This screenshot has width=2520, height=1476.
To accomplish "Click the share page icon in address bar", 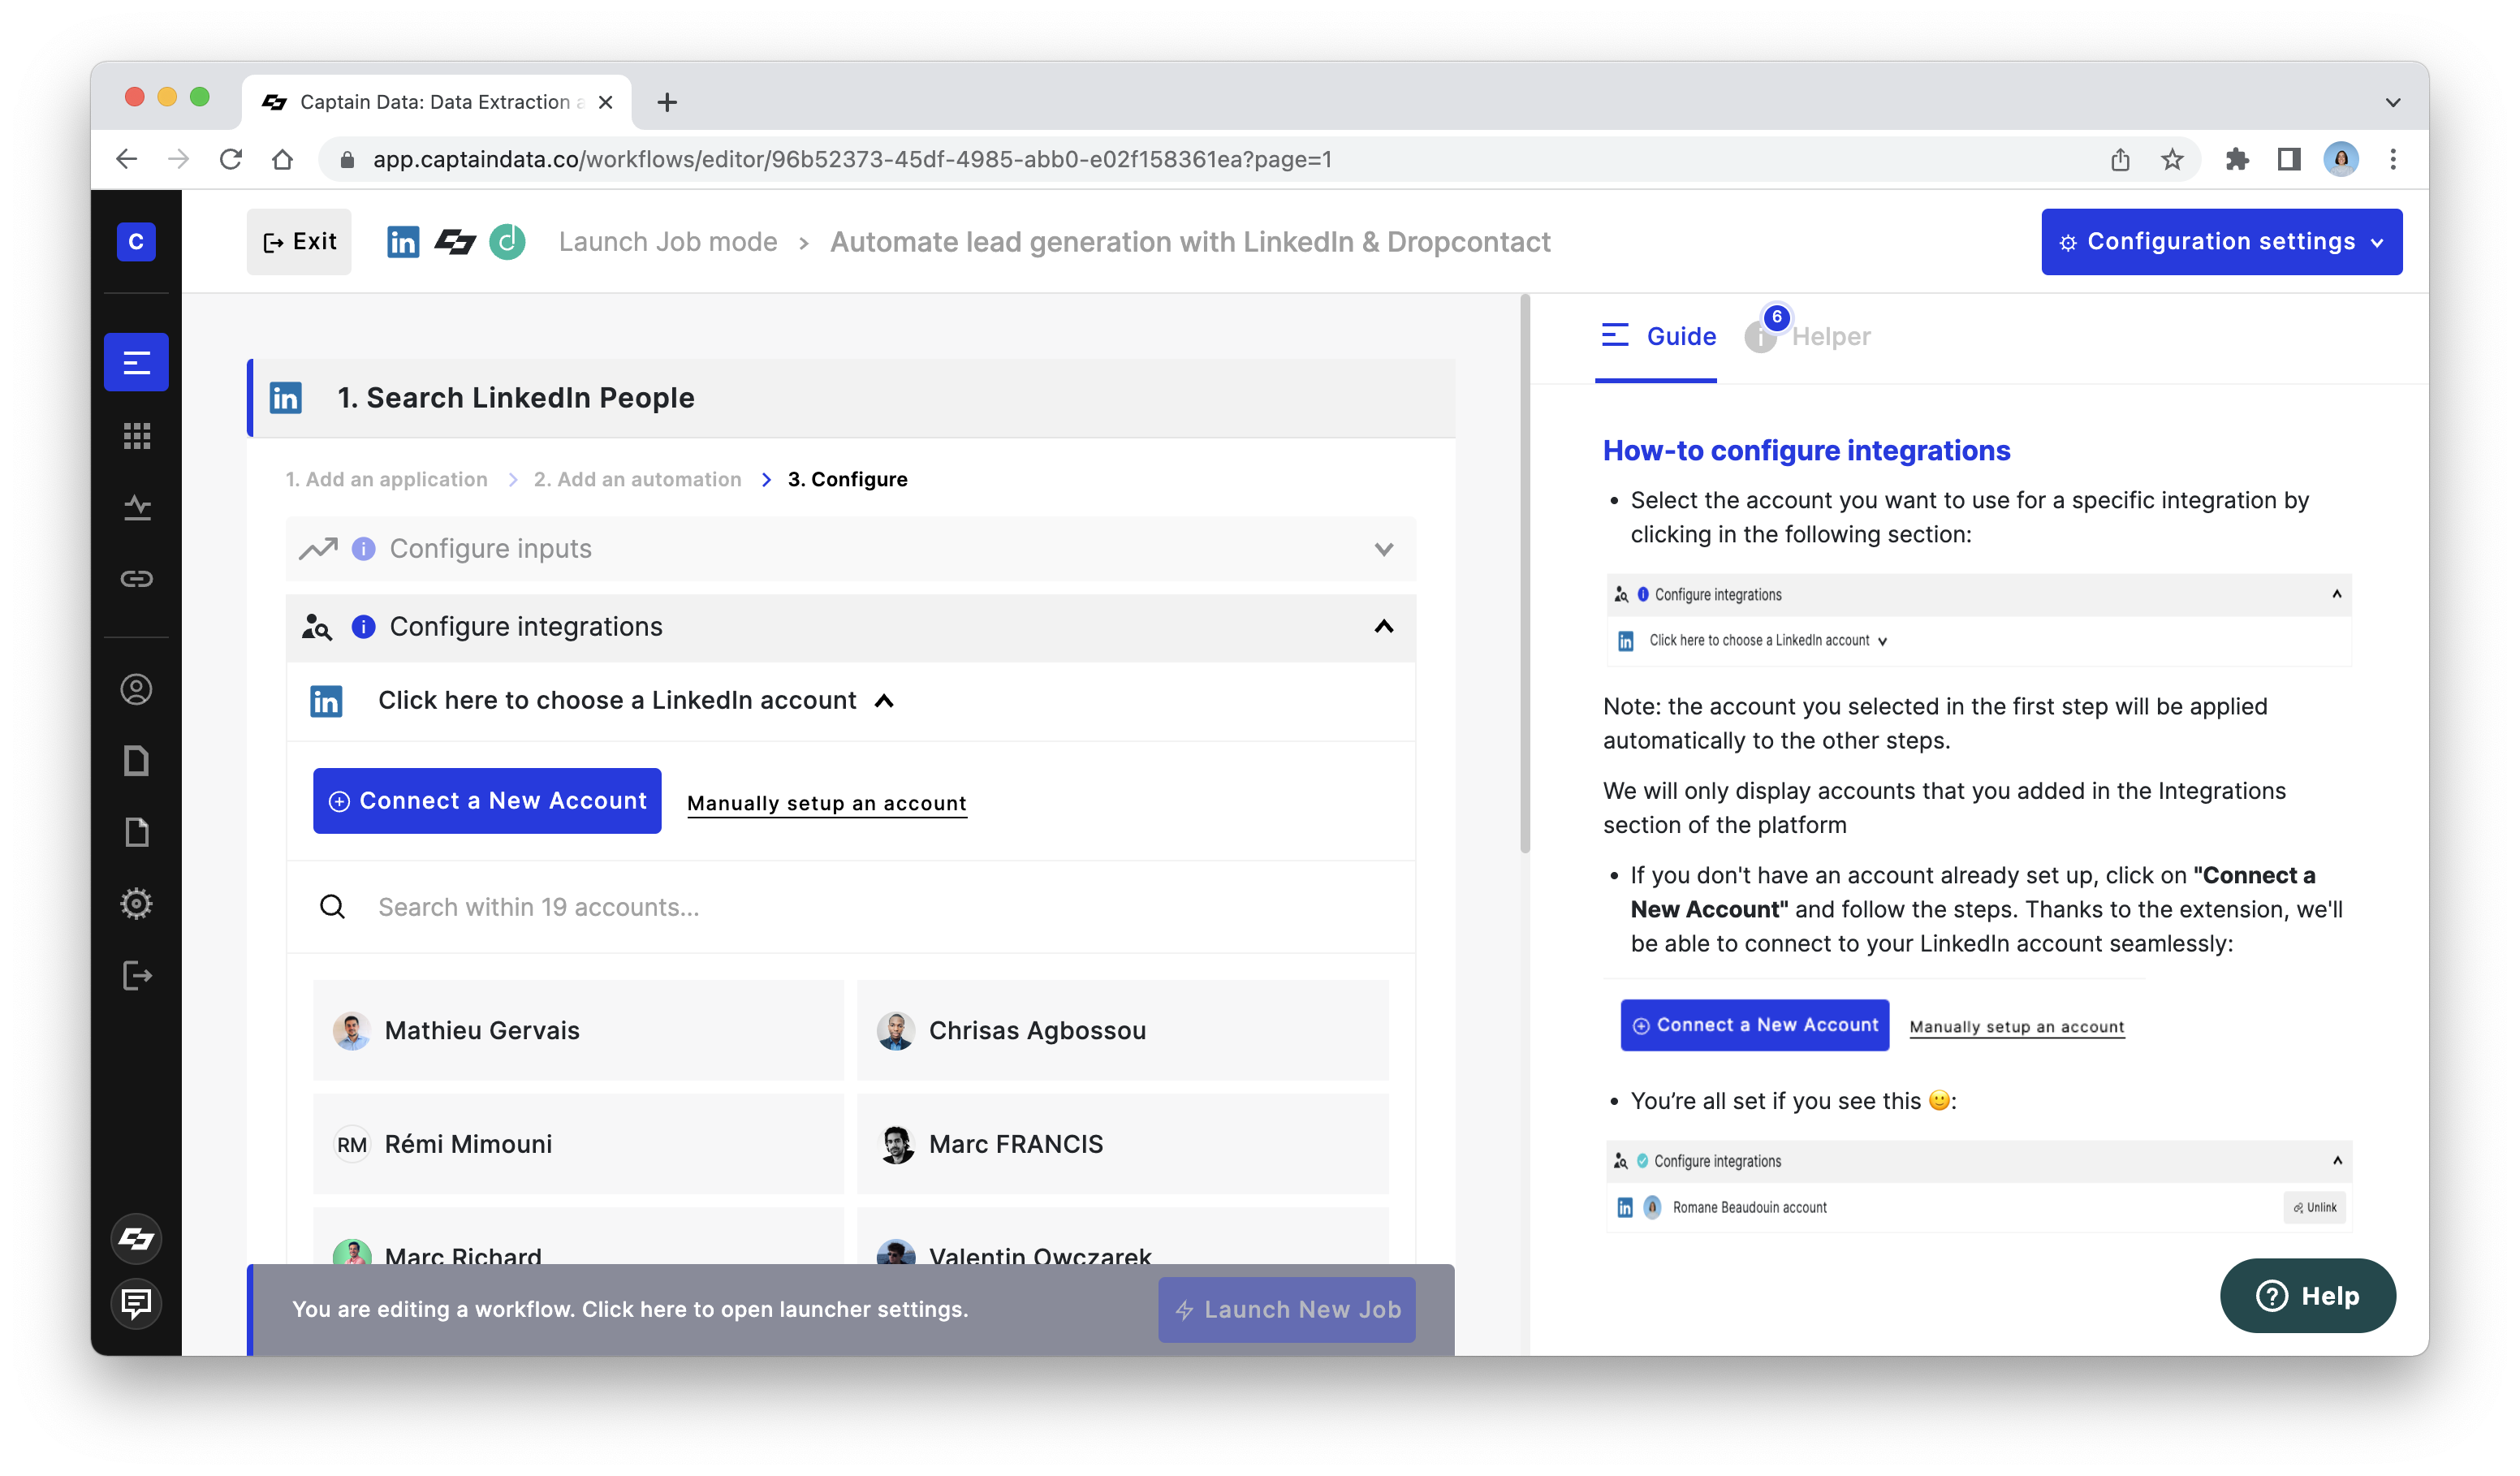I will click(2120, 159).
